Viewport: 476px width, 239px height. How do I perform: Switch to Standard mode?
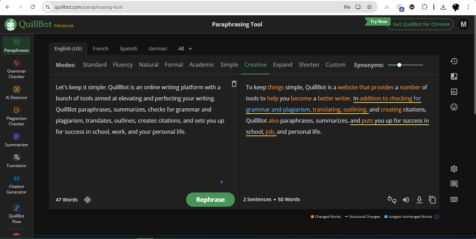[x=95, y=65]
